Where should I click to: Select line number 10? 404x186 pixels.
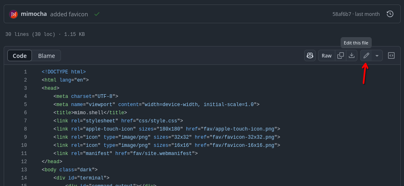click(x=24, y=145)
